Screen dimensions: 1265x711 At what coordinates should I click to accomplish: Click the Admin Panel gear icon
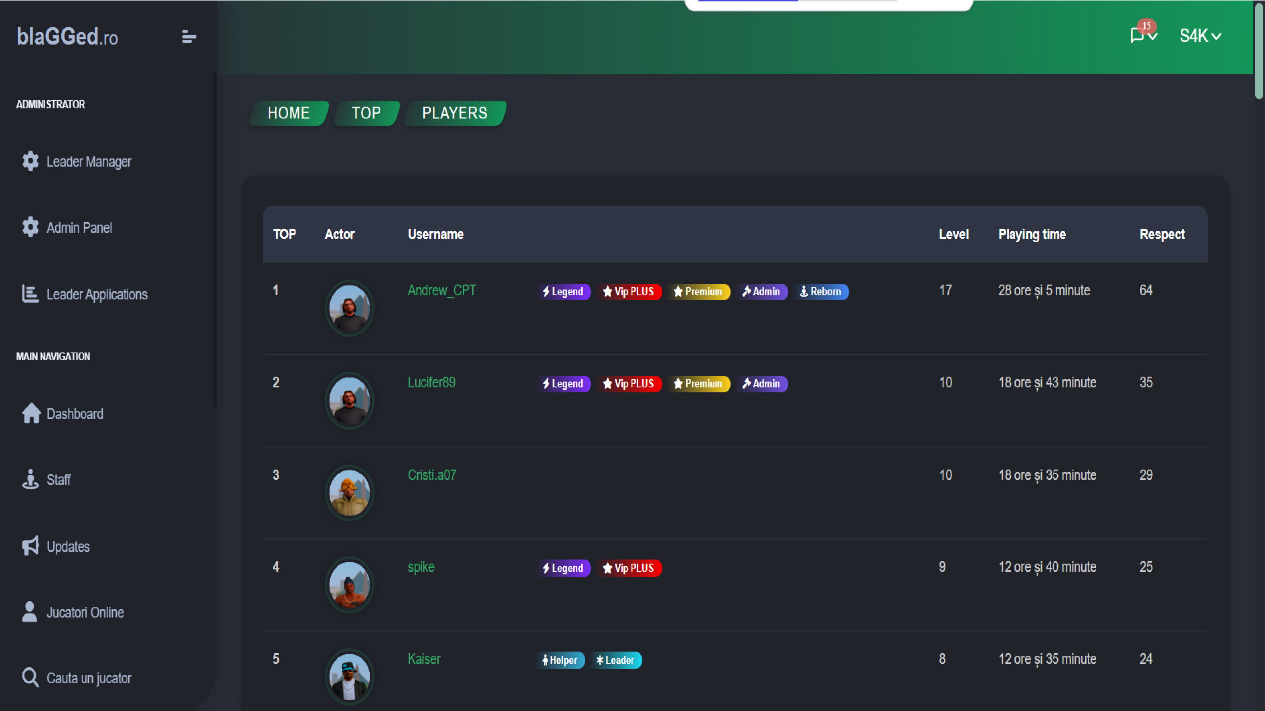(30, 227)
